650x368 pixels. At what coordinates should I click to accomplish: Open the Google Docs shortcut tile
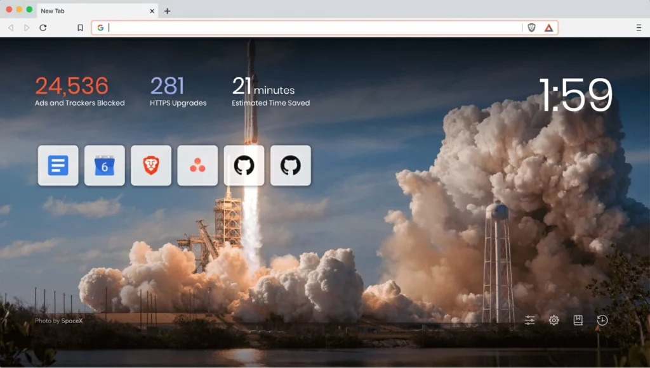pyautogui.click(x=58, y=166)
